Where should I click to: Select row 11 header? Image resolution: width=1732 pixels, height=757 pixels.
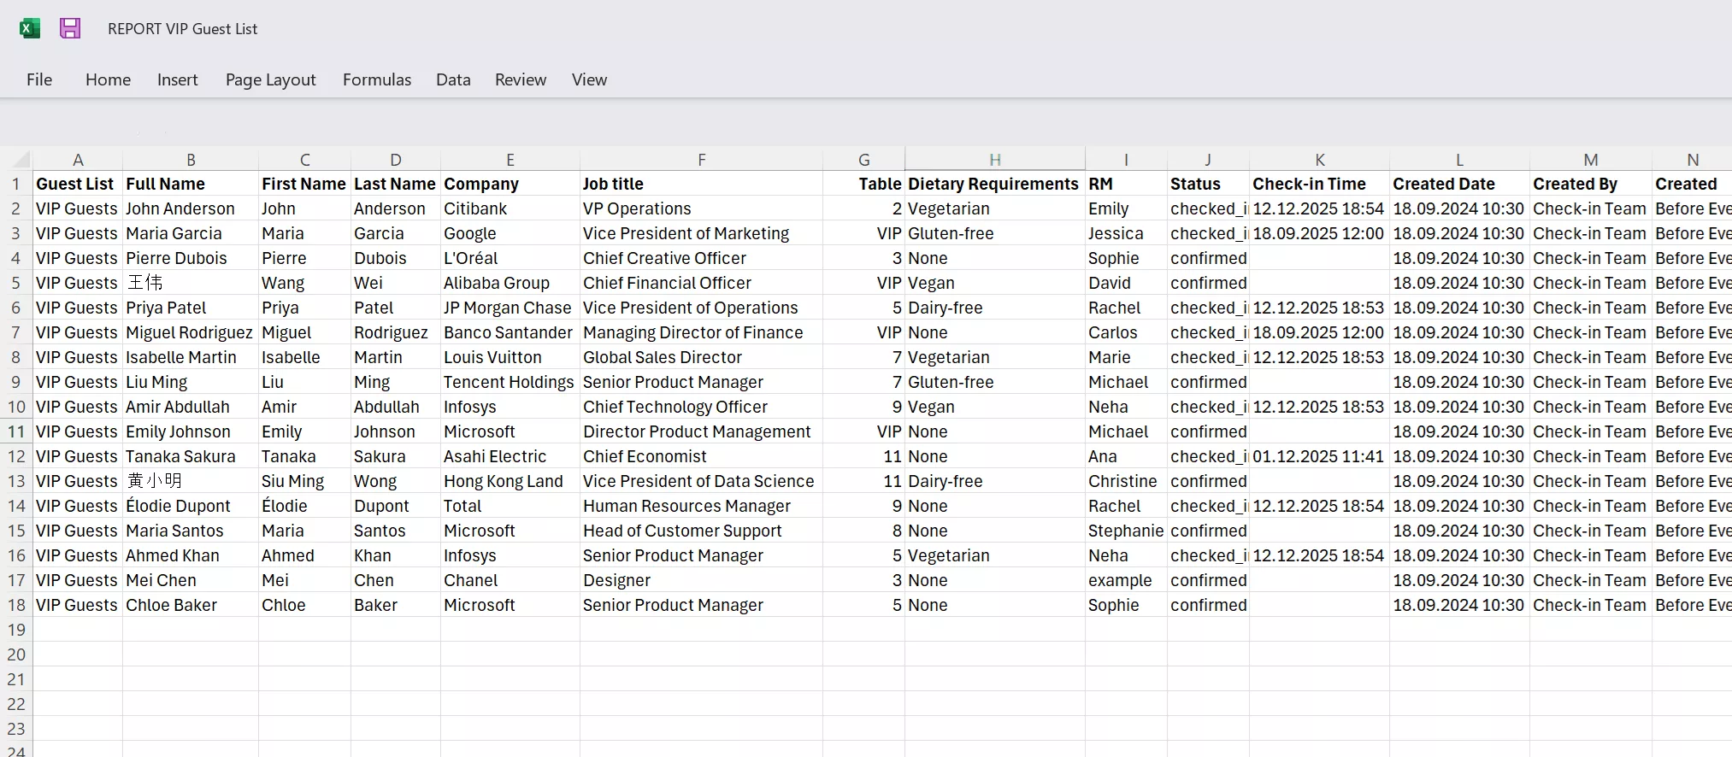point(16,431)
